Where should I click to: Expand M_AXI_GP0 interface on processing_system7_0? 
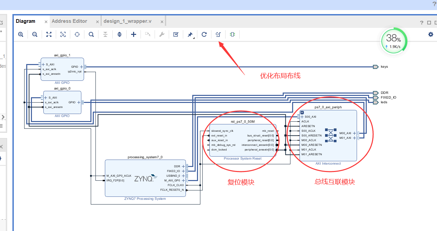(183, 180)
